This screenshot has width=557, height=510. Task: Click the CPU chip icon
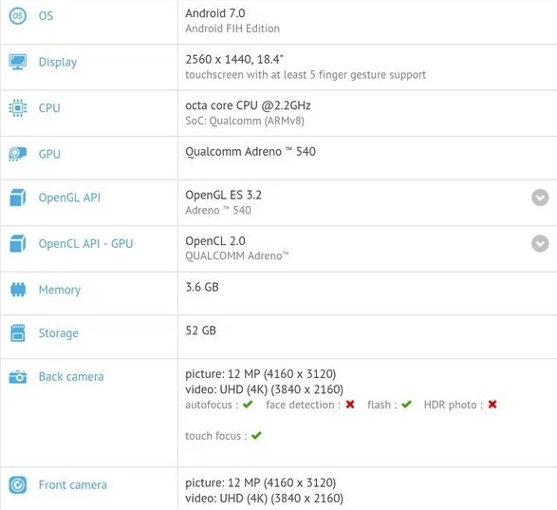point(17,107)
